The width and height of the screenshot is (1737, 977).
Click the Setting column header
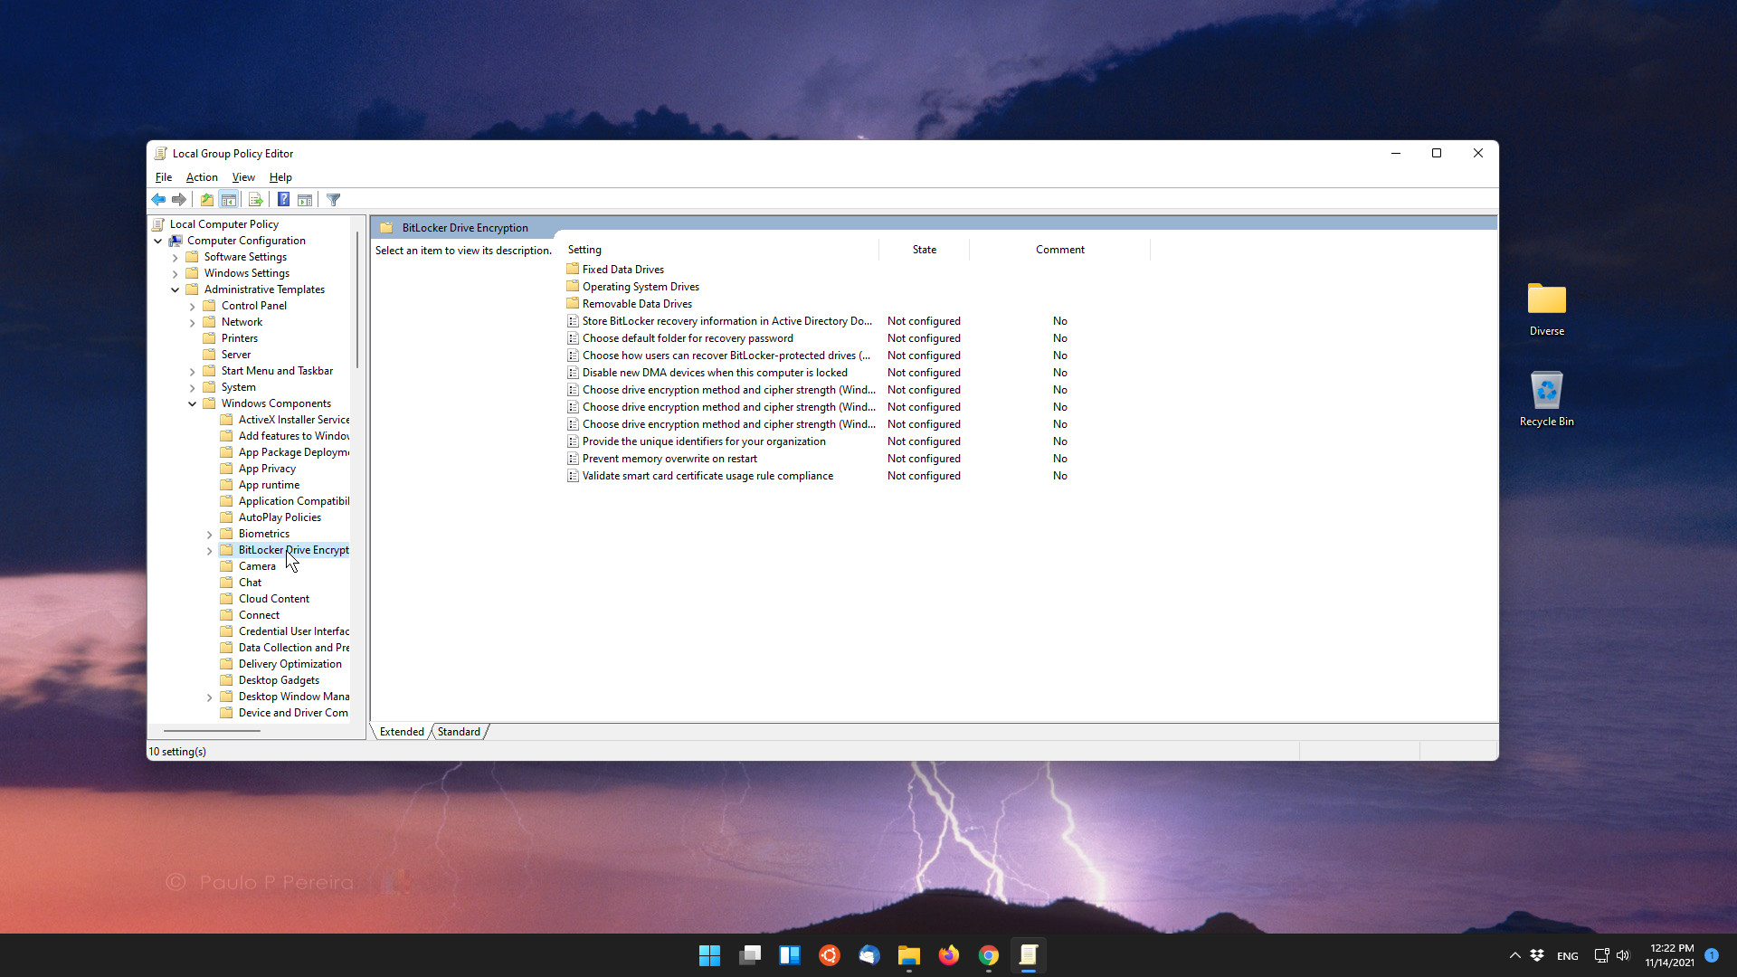(x=720, y=250)
